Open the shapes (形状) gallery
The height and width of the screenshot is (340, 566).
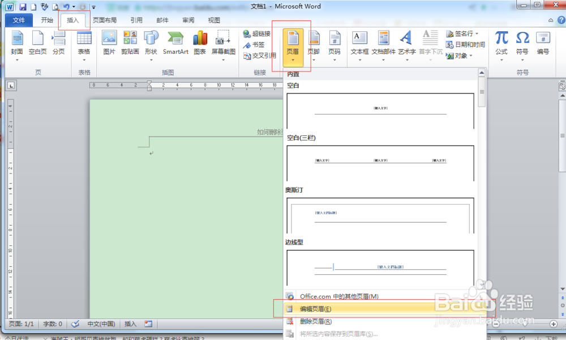(151, 45)
